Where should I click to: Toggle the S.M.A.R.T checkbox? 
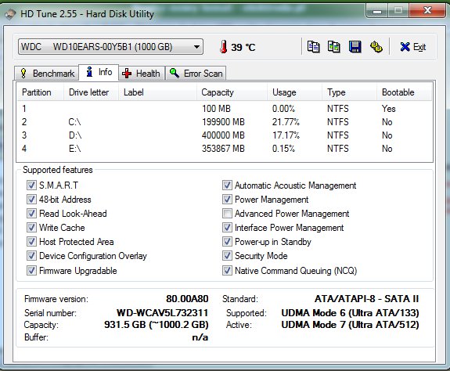pos(31,185)
